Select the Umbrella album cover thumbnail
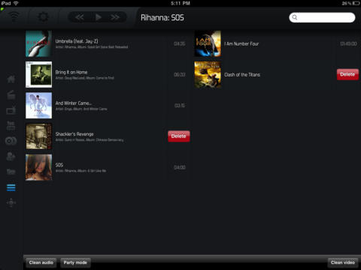Image resolution: width=361 pixels, height=270 pixels. tap(39, 43)
